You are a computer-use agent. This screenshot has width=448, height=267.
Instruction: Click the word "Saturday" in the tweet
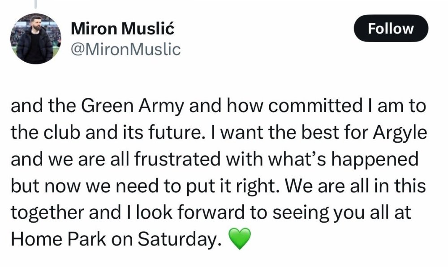[179, 239]
